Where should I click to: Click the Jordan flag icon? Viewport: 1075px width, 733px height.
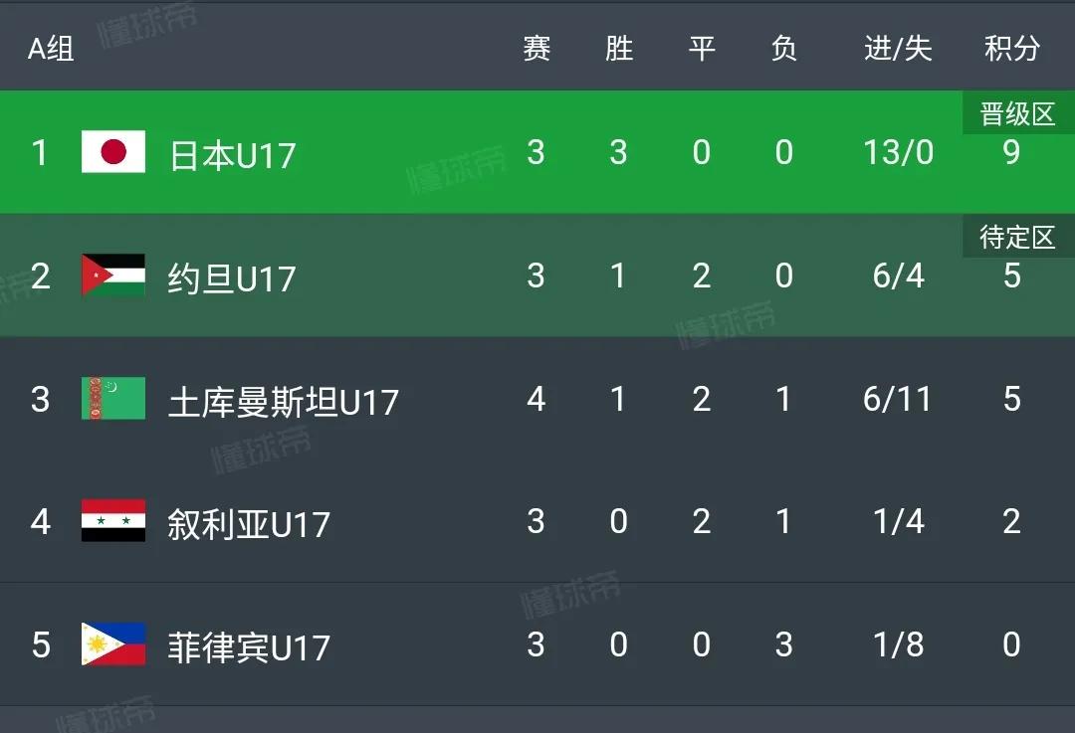pos(112,276)
